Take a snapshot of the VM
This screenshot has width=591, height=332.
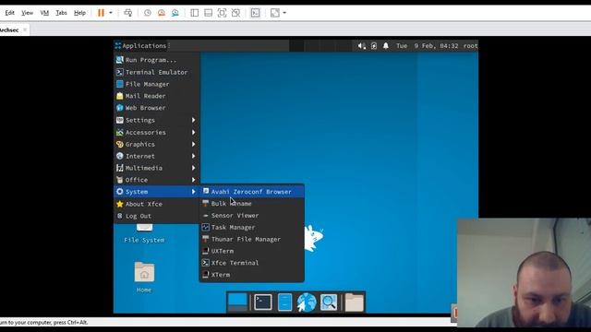click(148, 13)
